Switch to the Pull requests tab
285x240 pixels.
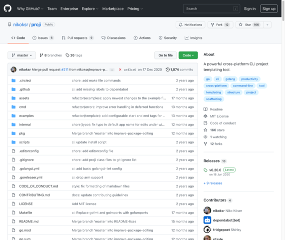click(x=77, y=38)
